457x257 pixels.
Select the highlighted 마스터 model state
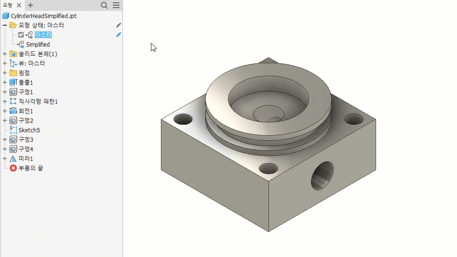tap(43, 35)
